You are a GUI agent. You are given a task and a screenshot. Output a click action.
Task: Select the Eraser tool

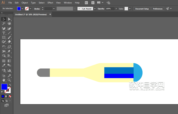[x=9, y=42]
